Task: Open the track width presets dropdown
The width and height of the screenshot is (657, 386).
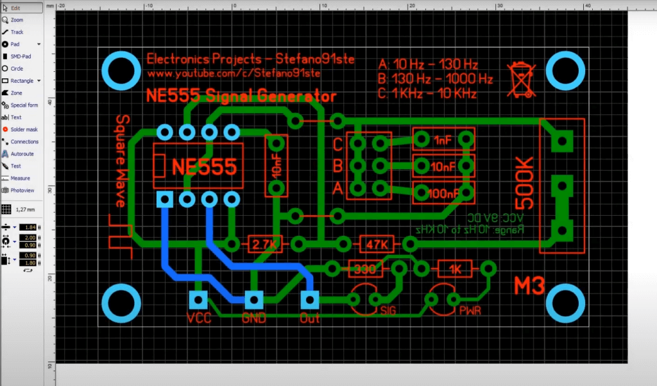Action: pos(15,227)
